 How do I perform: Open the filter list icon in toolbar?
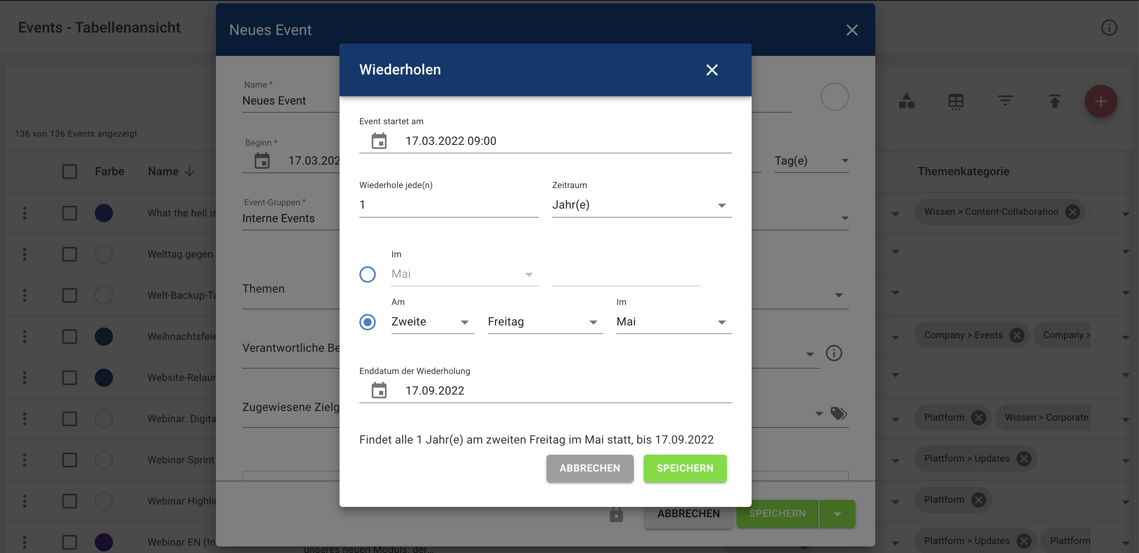(1005, 101)
